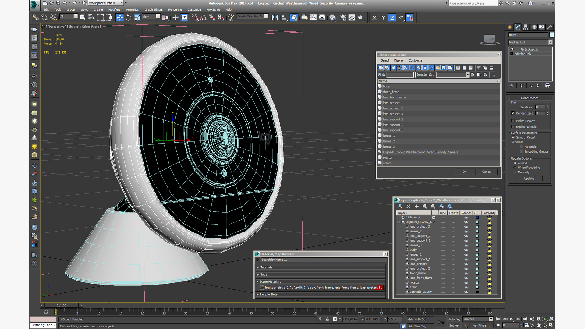
Task: Collapse Logitech layer tree in Layer dialog
Action: (x=399, y=222)
